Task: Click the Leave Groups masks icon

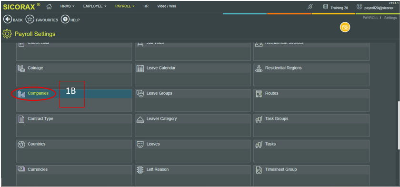Action: coord(140,93)
